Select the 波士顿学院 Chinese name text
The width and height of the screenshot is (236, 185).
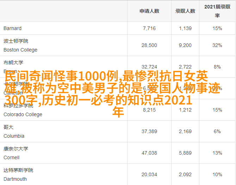16,41
